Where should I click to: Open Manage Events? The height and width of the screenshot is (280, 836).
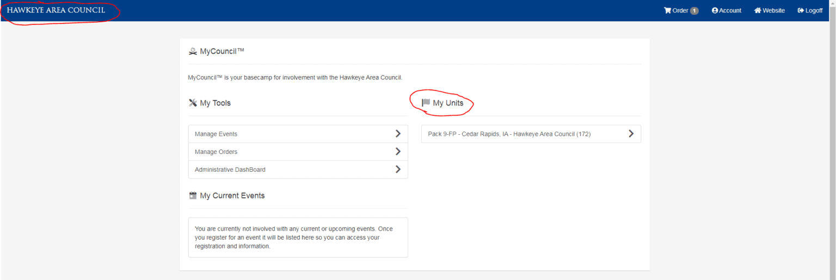(x=298, y=134)
